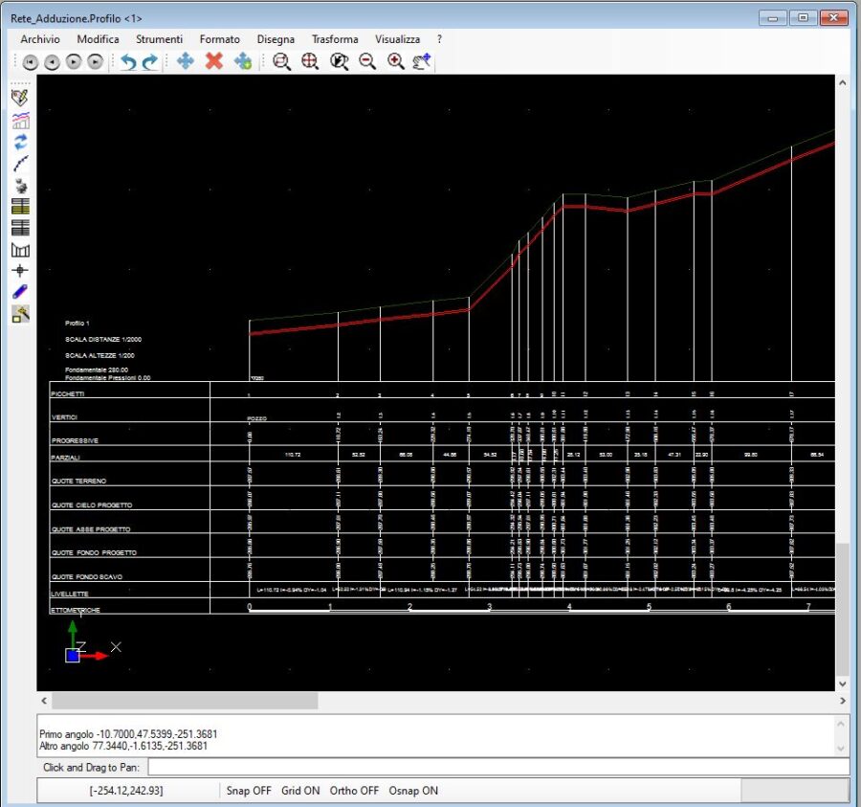861x807 pixels.
Task: Open the Strumenti menu
Action: (159, 39)
